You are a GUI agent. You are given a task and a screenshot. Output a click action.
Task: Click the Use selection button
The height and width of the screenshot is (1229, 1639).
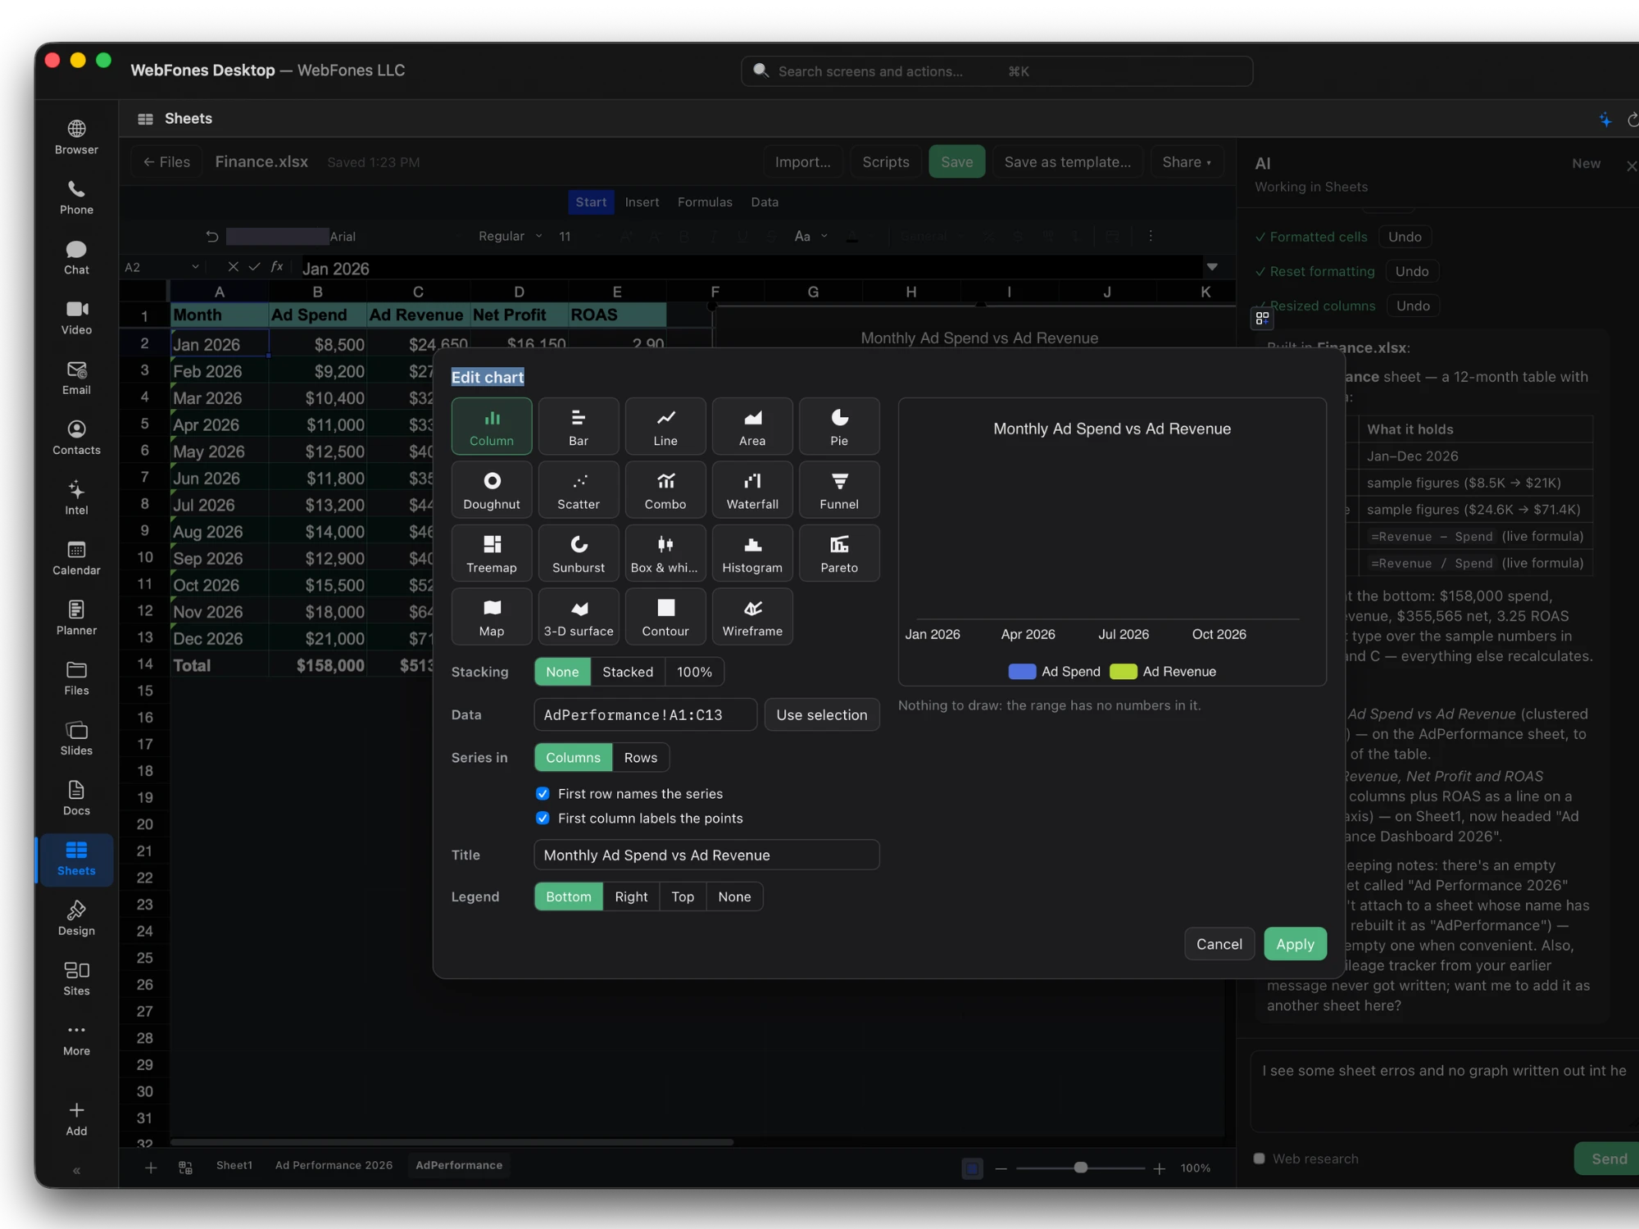821,714
